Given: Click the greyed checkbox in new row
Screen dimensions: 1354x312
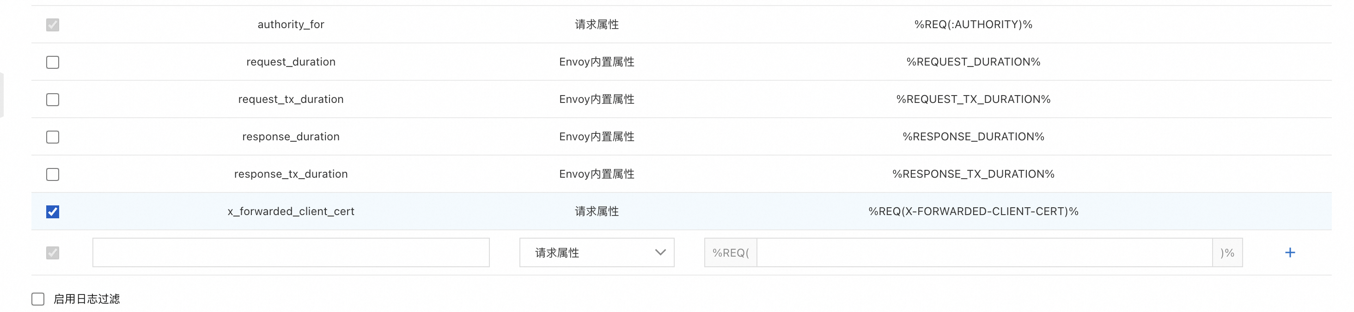Looking at the screenshot, I should (53, 252).
